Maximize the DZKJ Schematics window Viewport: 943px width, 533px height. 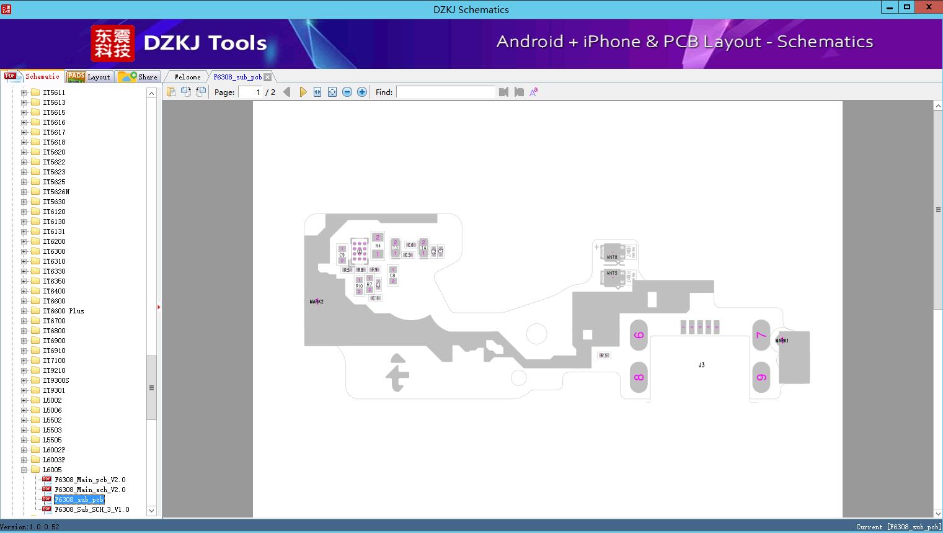pos(907,7)
